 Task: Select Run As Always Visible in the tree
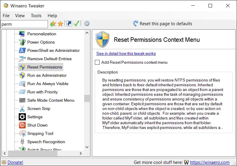48,84
